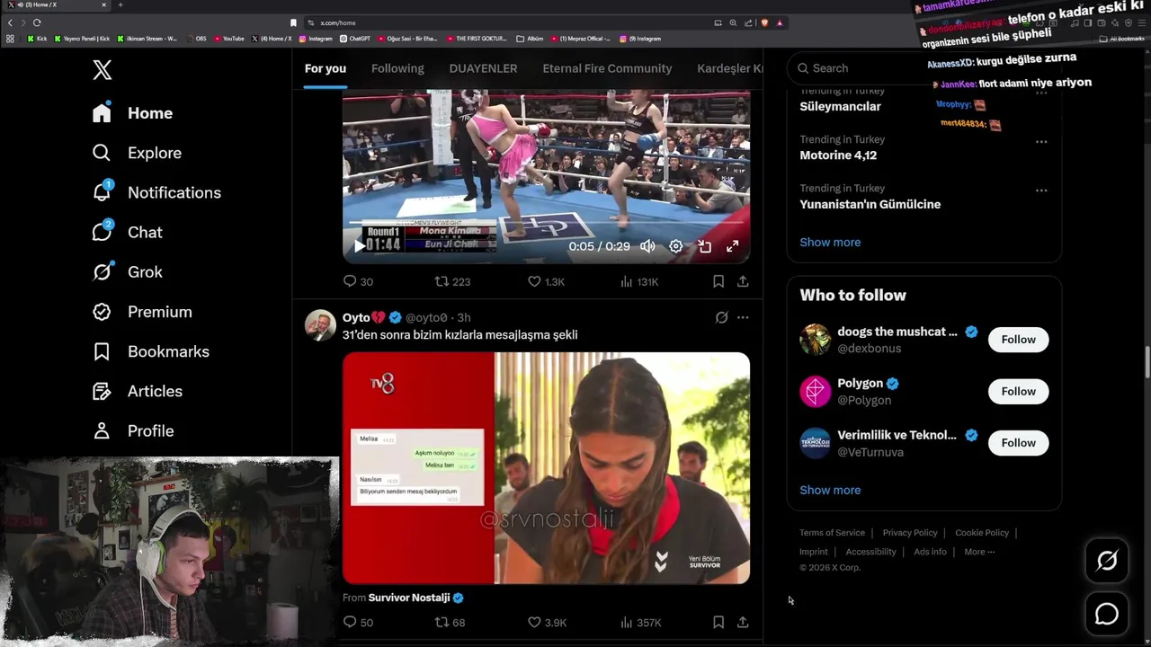View analytics of post with 357K views
The height and width of the screenshot is (647, 1151).
point(641,622)
